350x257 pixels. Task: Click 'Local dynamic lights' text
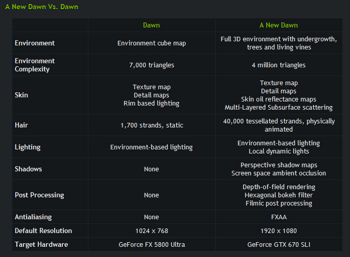click(278, 151)
